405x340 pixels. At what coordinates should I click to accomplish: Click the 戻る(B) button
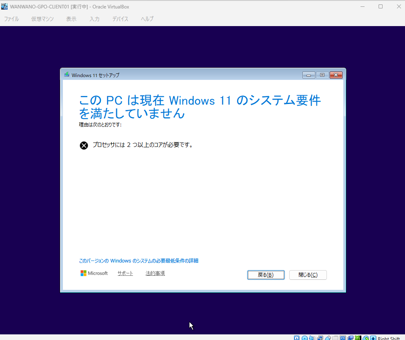[266, 275]
